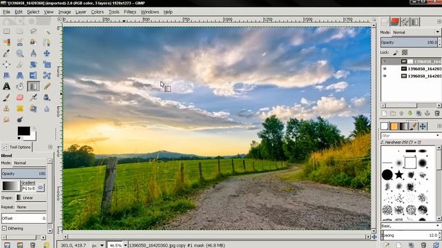Select the Blur/Sharpen droplet tool
The image size is (442, 248).
(x=47, y=109)
